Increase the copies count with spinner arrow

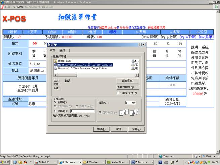134,101
